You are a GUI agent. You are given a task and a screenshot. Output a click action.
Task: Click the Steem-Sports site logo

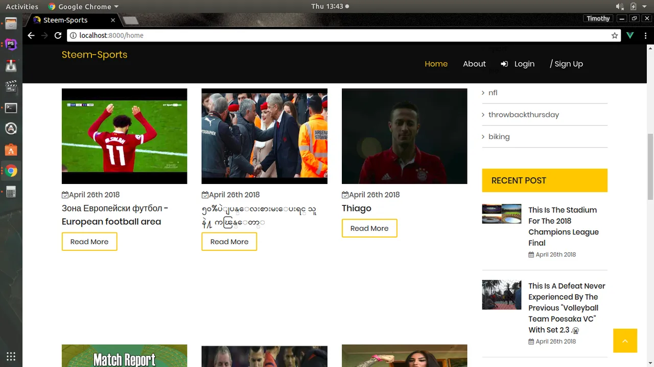[95, 55]
